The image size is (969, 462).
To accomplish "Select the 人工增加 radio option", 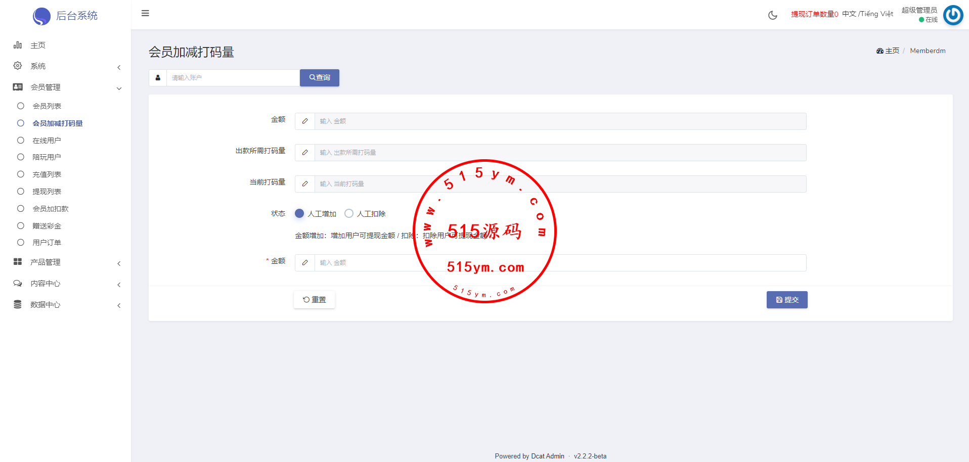I will (x=299, y=214).
